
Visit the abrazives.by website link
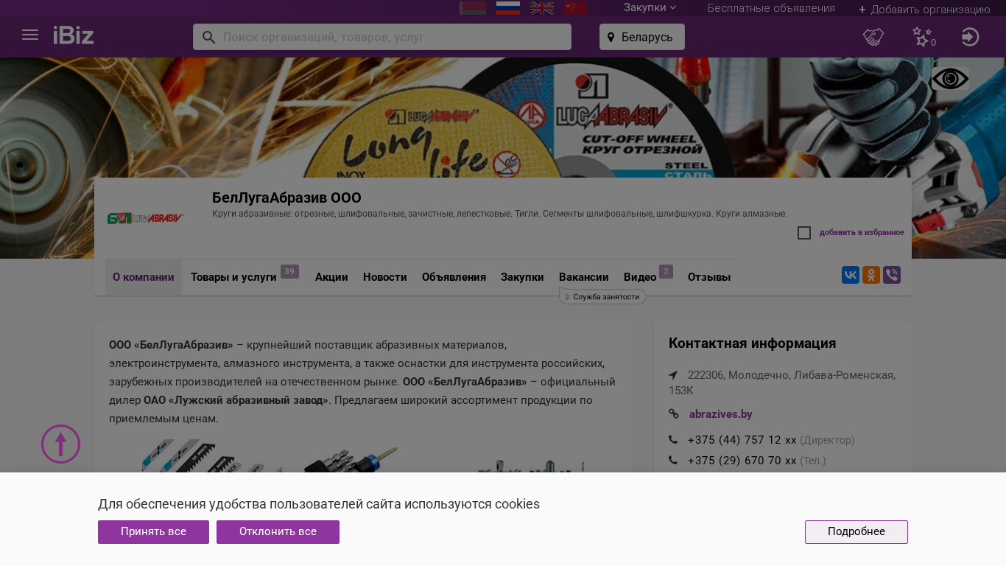[x=721, y=414]
